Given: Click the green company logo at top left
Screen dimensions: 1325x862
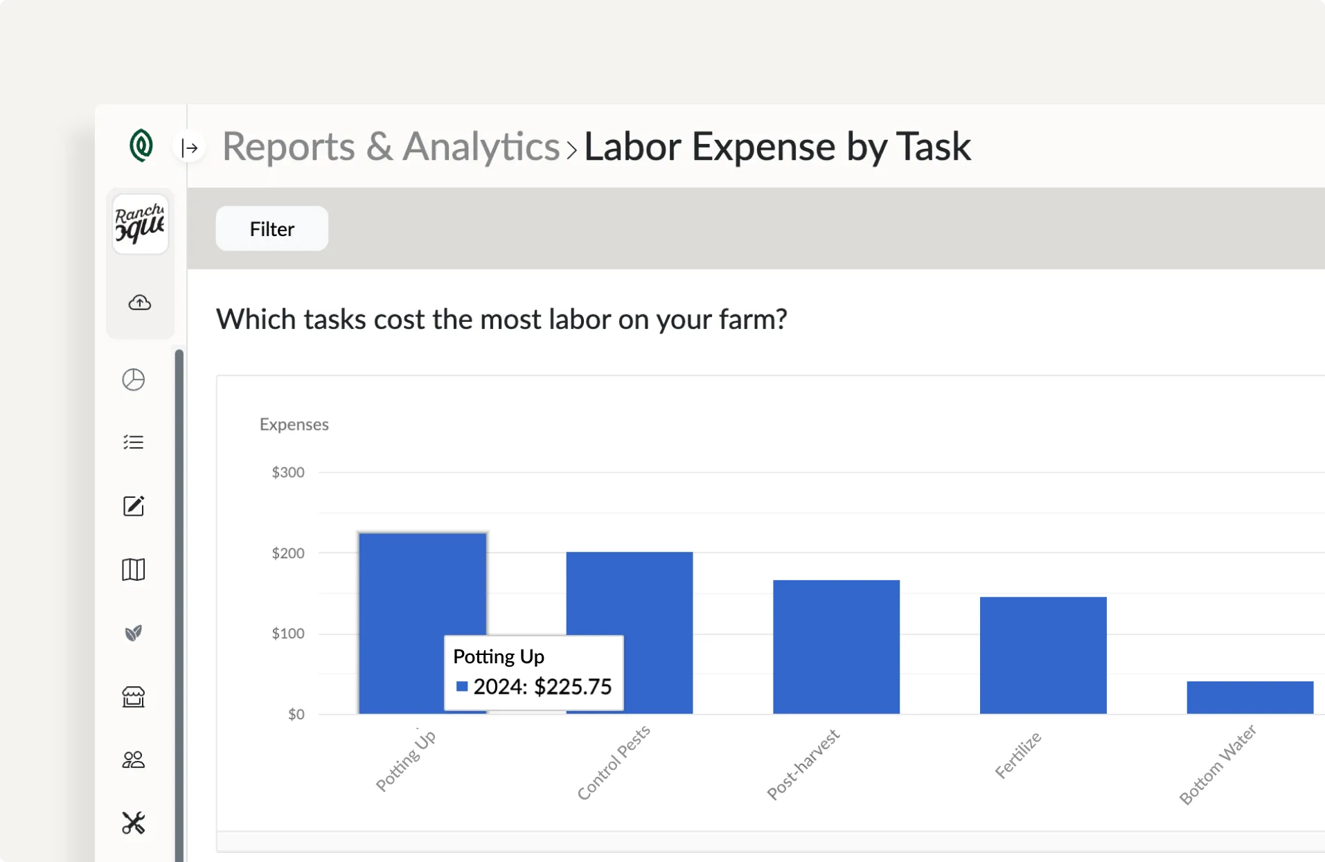Looking at the screenshot, I should point(141,146).
